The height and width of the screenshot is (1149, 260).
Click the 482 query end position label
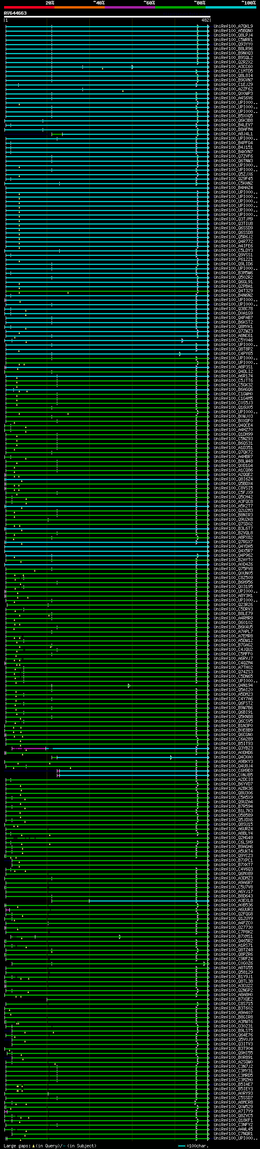click(205, 20)
